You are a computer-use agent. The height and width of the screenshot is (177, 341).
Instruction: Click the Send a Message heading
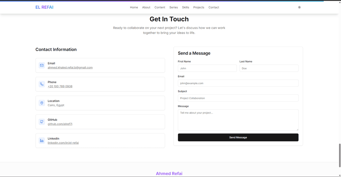tap(194, 53)
